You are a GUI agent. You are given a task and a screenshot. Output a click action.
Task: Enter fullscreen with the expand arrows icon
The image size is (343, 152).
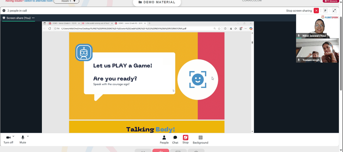(334, 11)
